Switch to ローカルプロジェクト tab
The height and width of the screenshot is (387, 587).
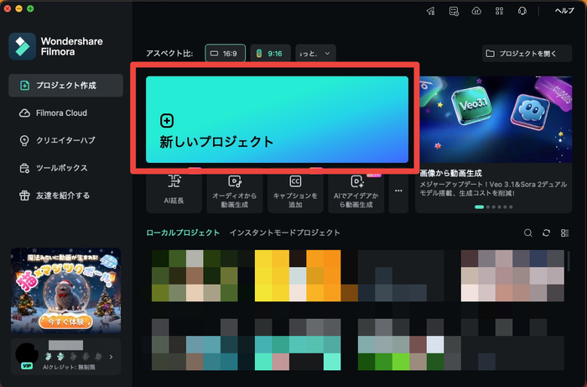tap(183, 233)
